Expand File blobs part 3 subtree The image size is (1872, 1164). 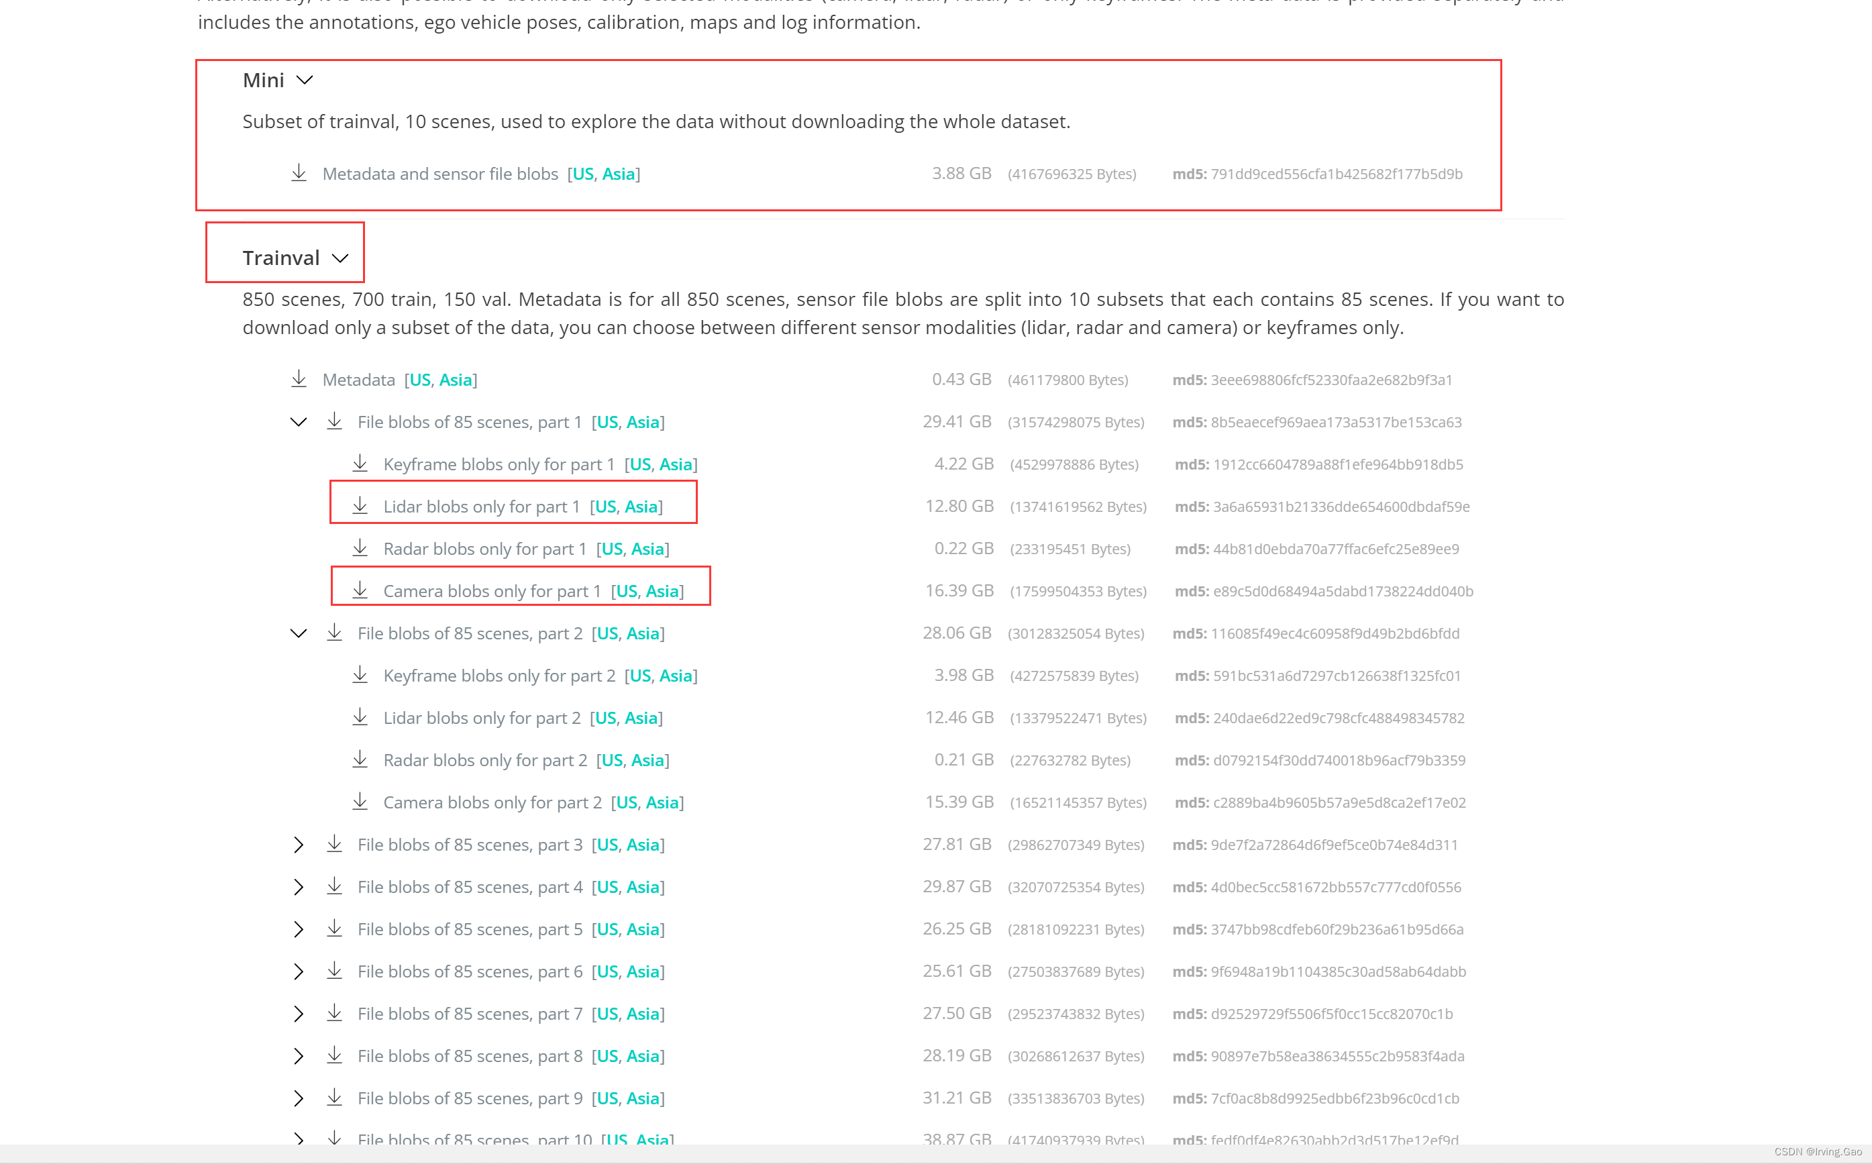tap(299, 845)
